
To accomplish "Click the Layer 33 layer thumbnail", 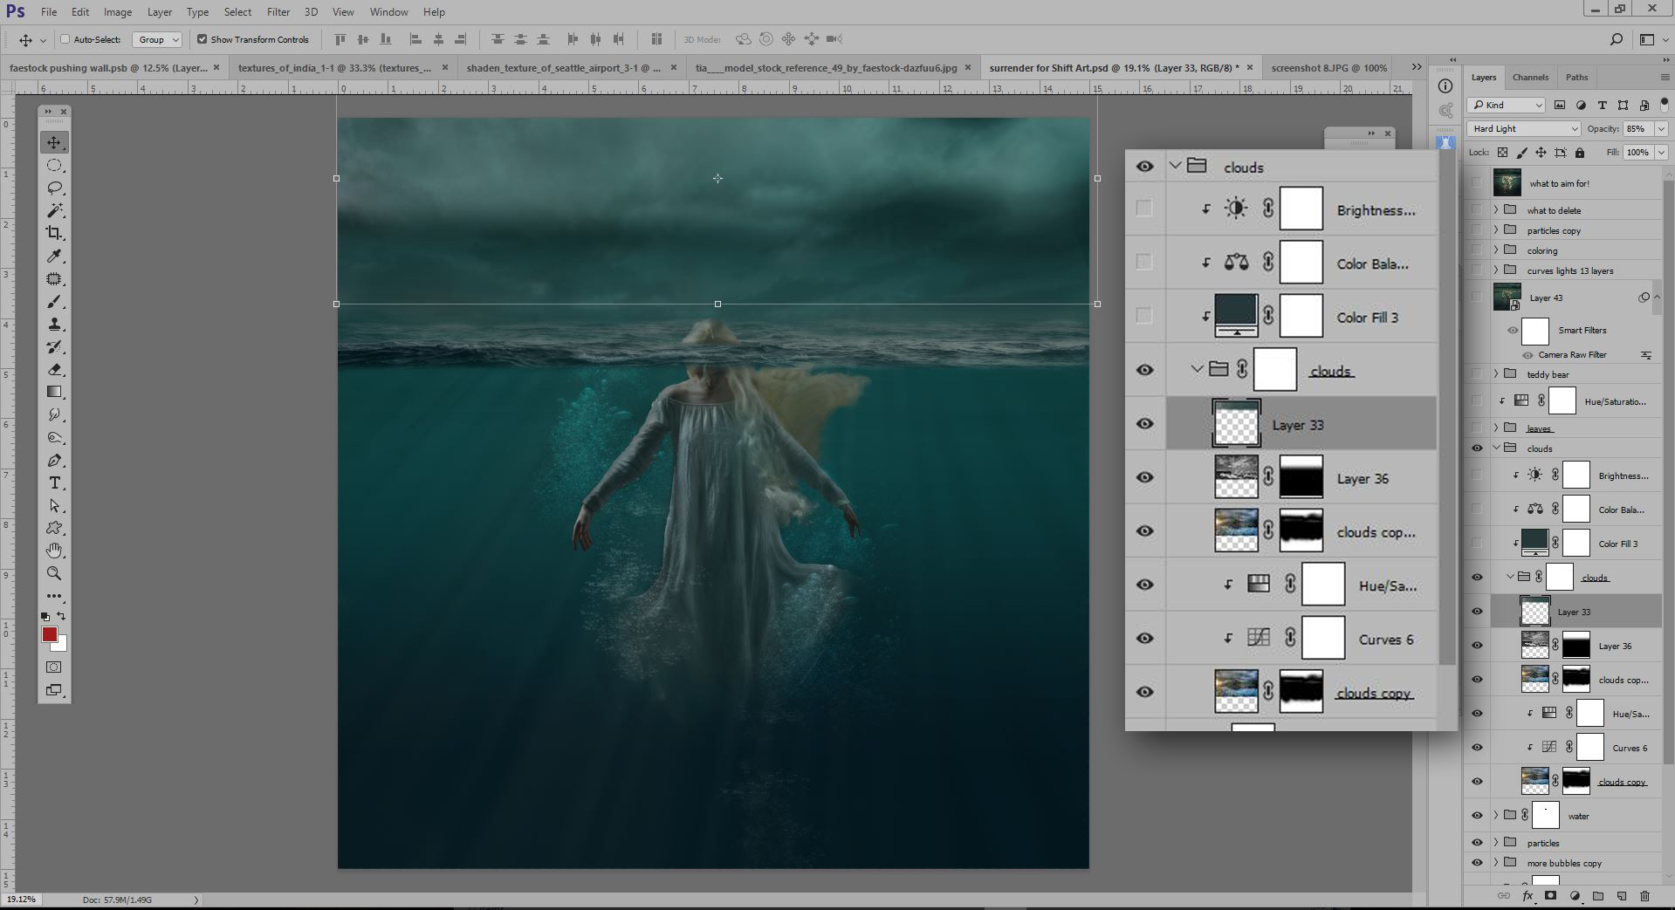I will pyautogui.click(x=1236, y=424).
